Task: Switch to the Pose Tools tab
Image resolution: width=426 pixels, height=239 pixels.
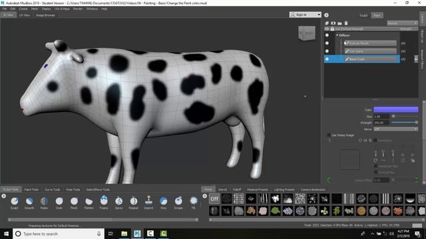Action: pyautogui.click(x=73, y=189)
